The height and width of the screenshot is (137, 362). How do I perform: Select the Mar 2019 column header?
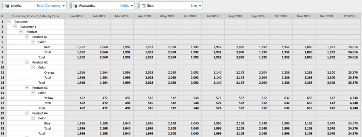click(122, 16)
